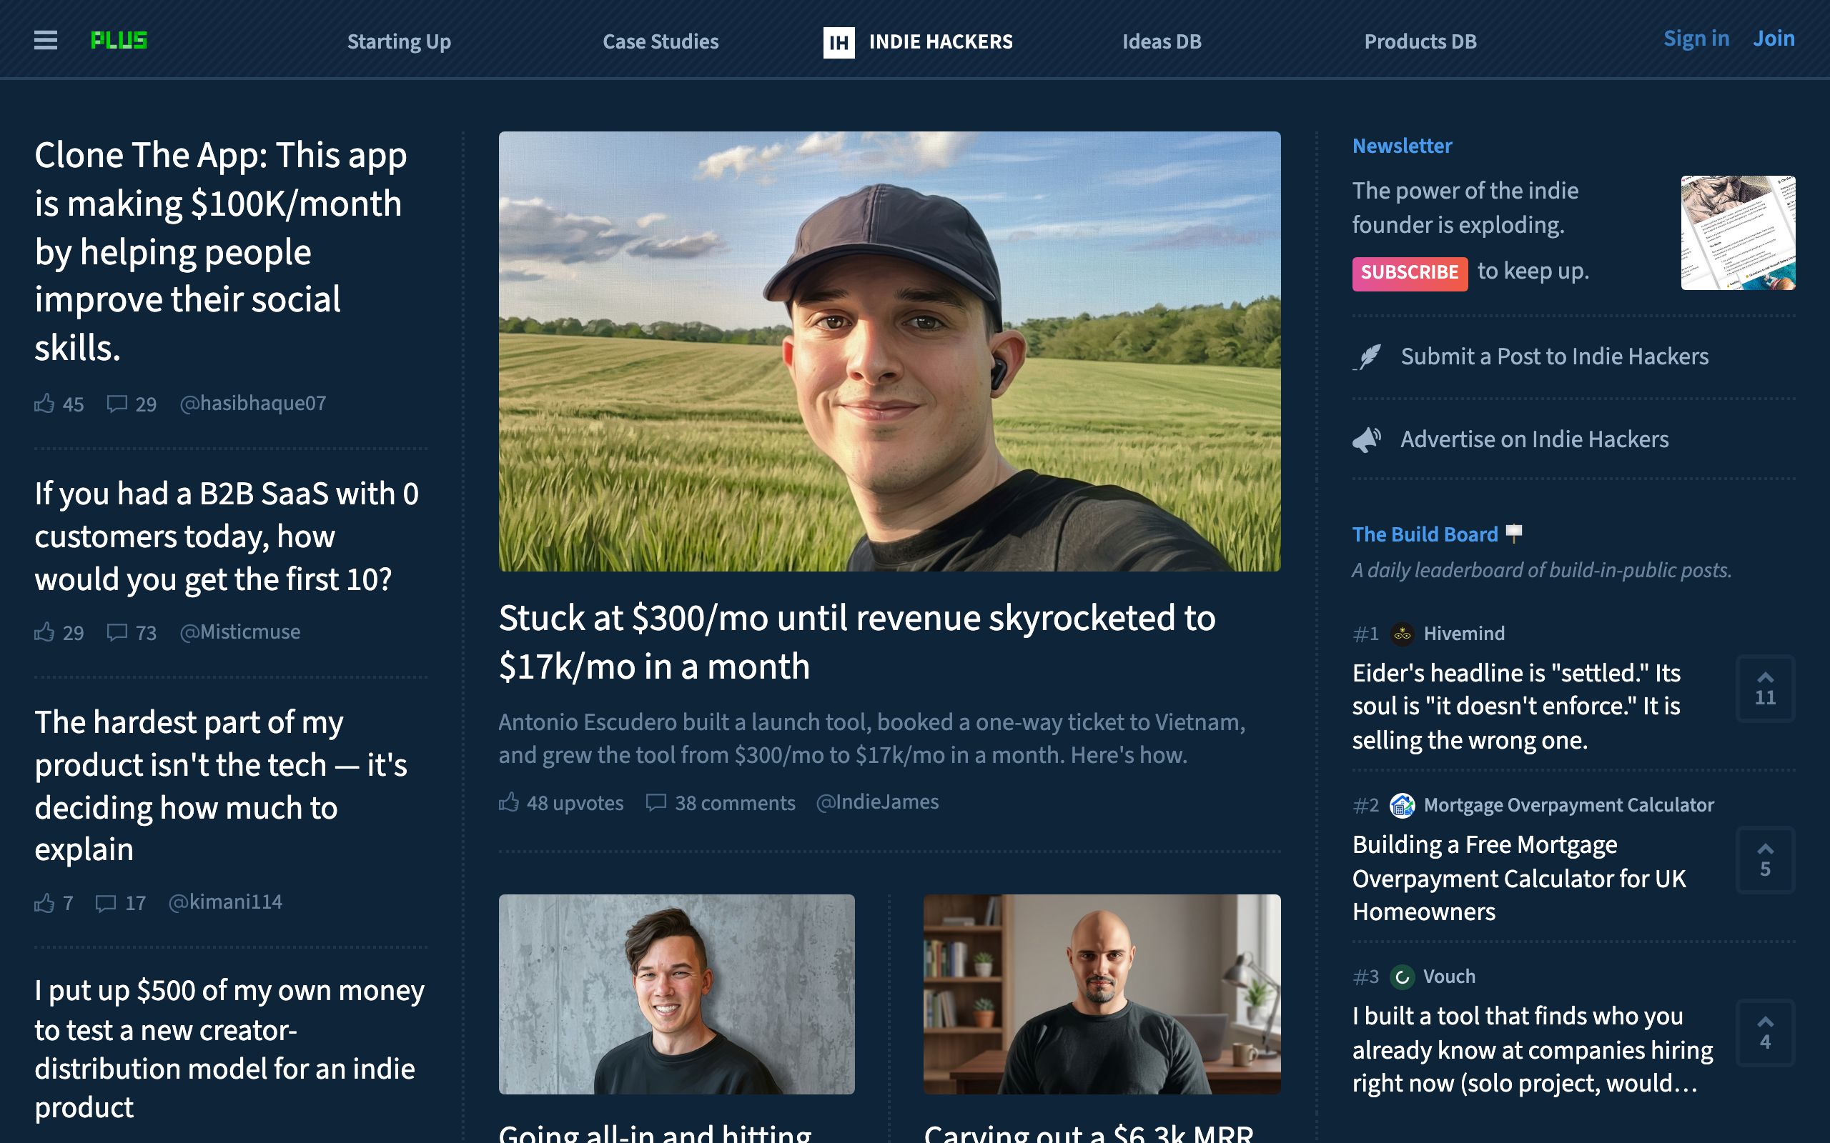Open @IndieJames author profile
The height and width of the screenshot is (1143, 1830).
877,802
